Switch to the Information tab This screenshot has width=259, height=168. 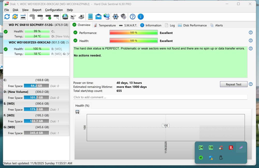[151, 25]
